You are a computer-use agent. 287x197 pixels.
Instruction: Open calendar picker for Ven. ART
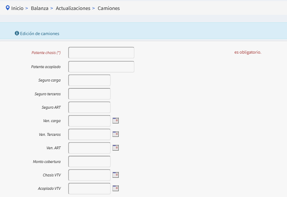pos(116,148)
